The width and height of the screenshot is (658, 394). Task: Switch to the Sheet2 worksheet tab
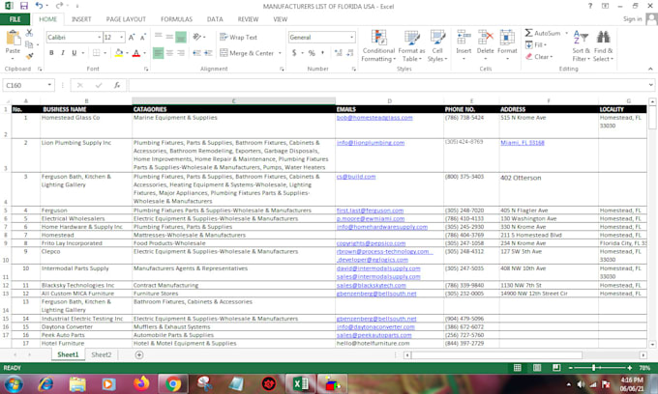pos(102,354)
